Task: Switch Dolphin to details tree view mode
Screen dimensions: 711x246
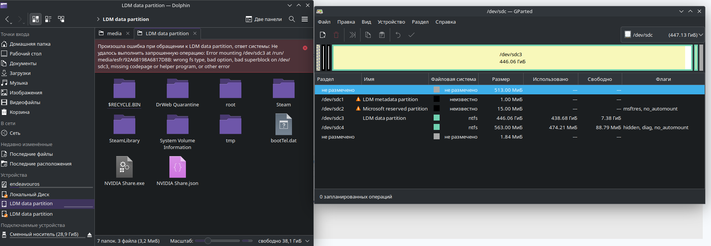Action: point(61,19)
